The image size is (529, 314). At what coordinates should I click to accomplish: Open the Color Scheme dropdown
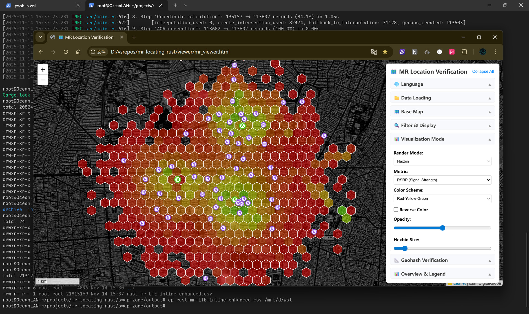click(x=442, y=199)
